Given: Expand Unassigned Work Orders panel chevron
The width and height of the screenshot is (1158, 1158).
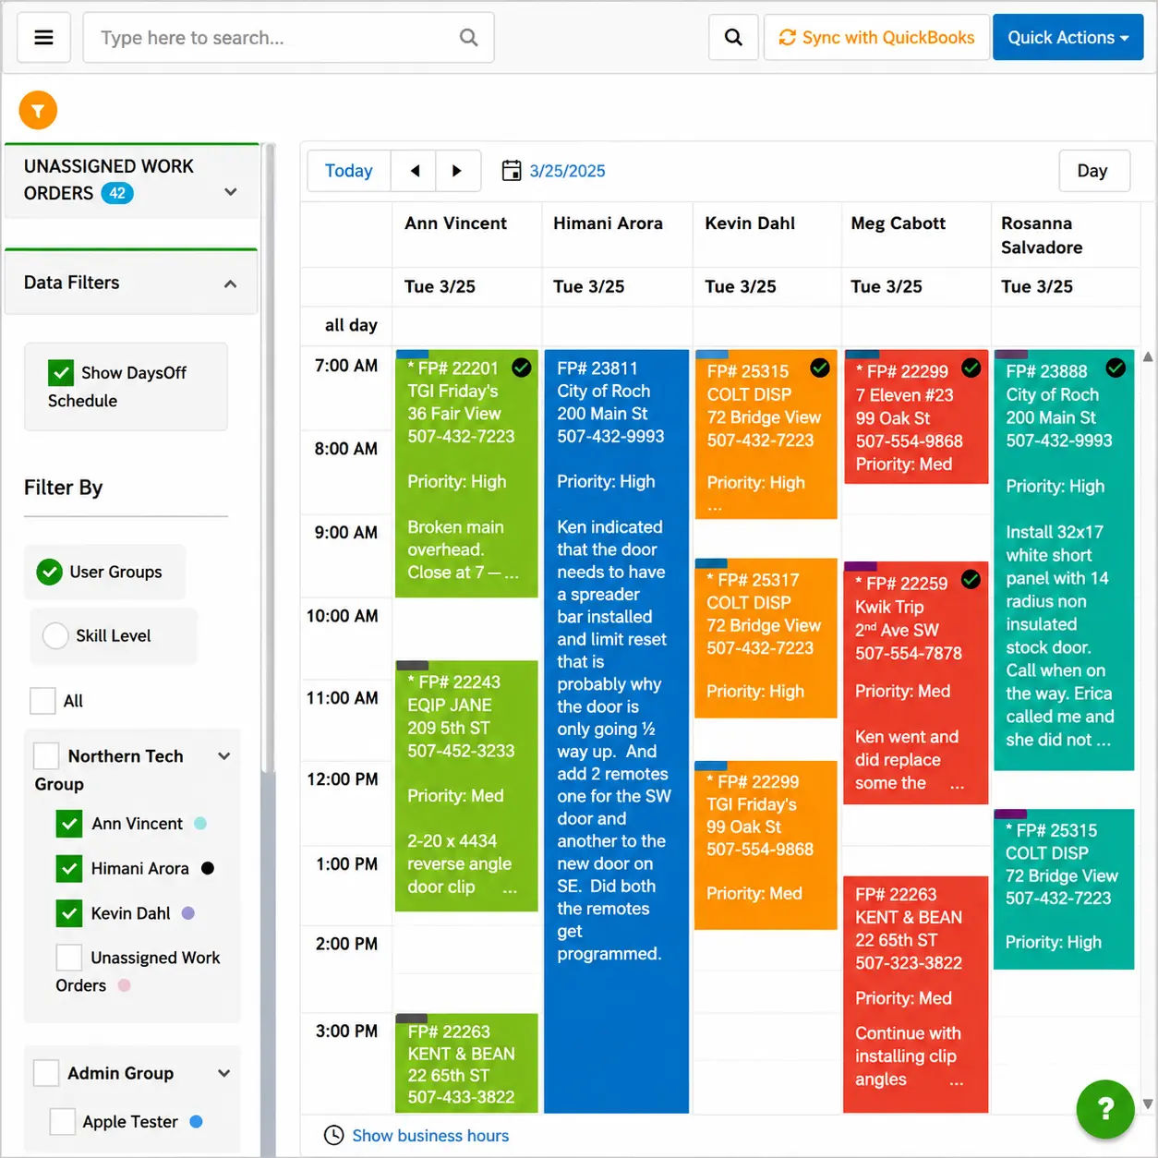Looking at the screenshot, I should point(231,192).
